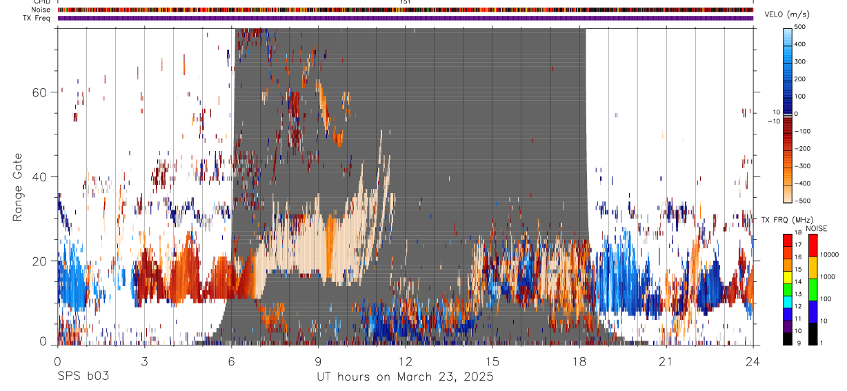The width and height of the screenshot is (847, 391).
Task: Click hour '18' on the UT axis
Action: pyautogui.click(x=579, y=361)
